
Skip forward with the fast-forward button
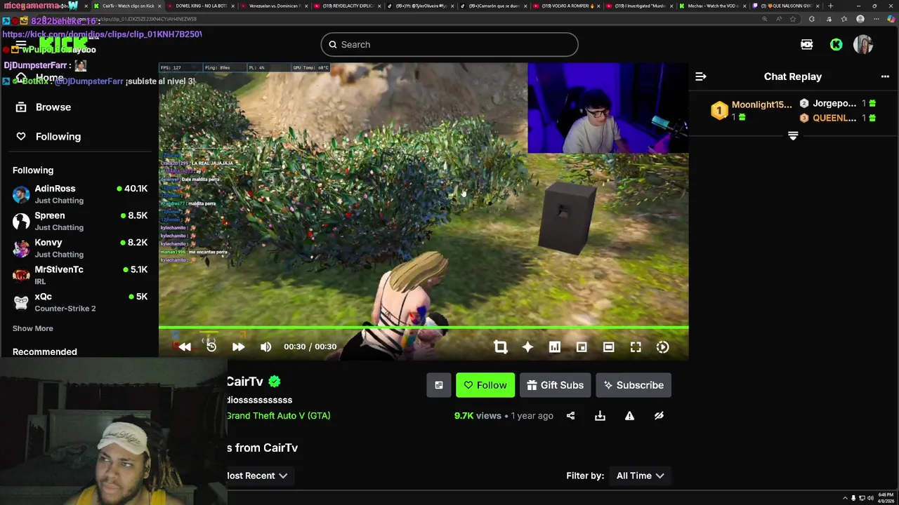(x=238, y=346)
